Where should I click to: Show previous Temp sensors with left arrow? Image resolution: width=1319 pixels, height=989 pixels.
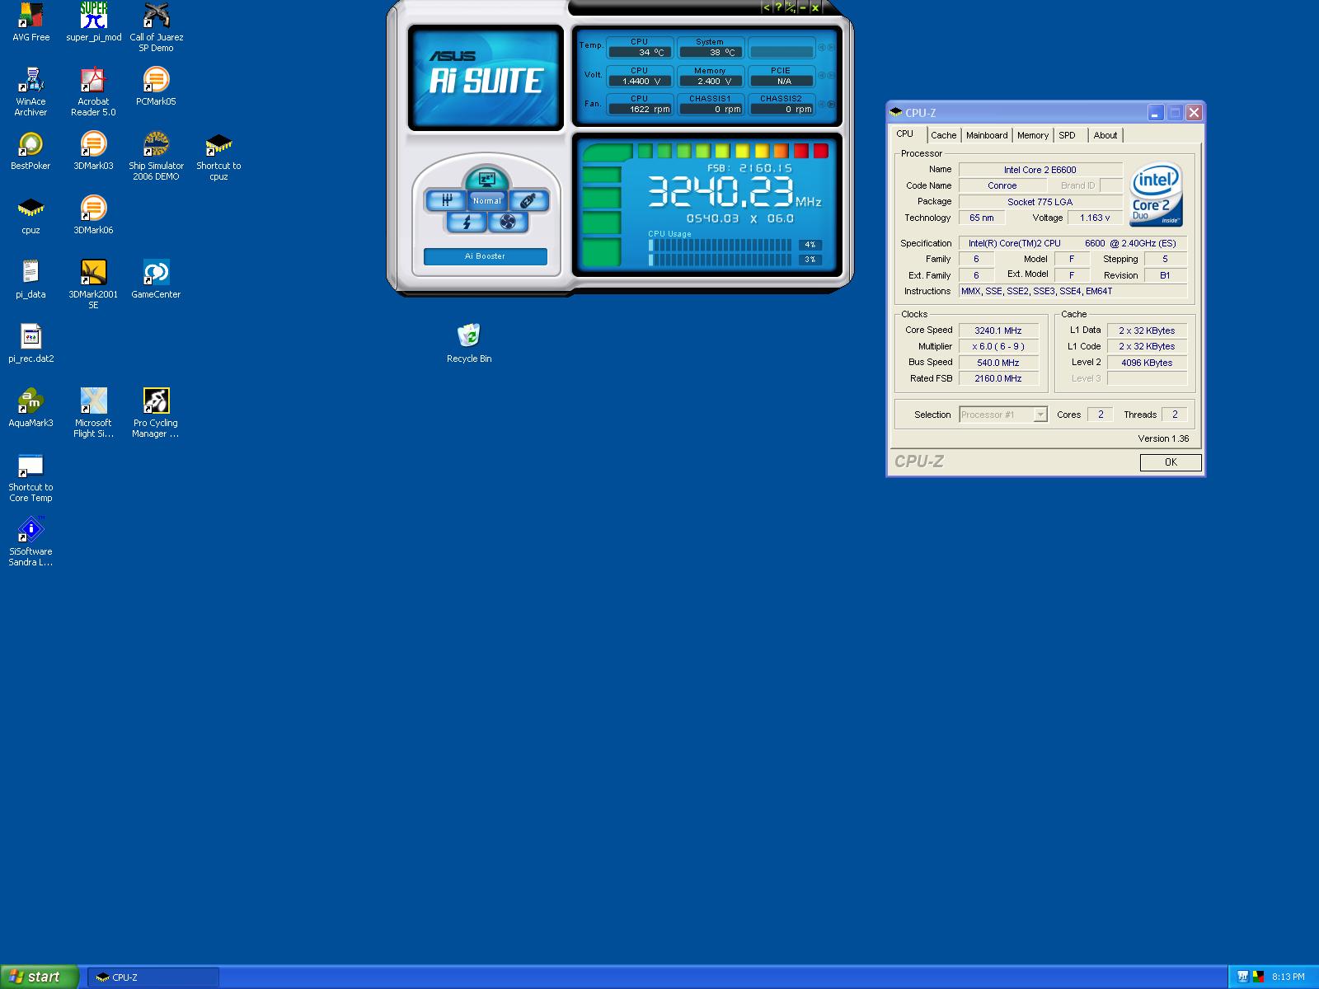821,48
